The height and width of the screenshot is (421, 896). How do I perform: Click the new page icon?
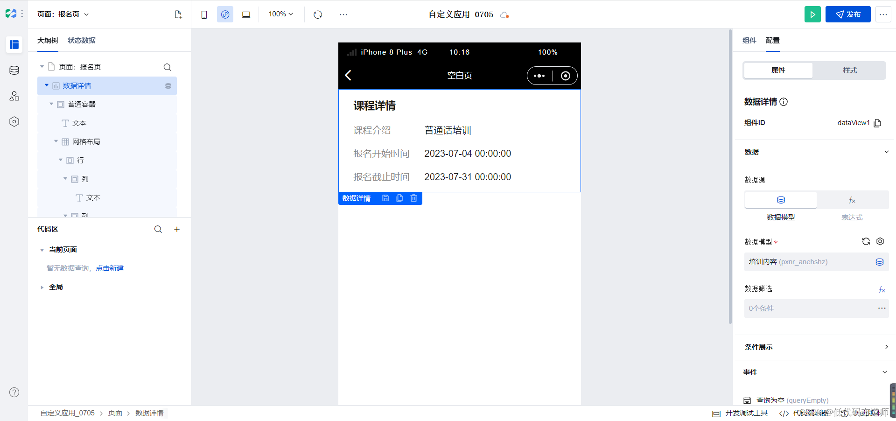coord(178,14)
